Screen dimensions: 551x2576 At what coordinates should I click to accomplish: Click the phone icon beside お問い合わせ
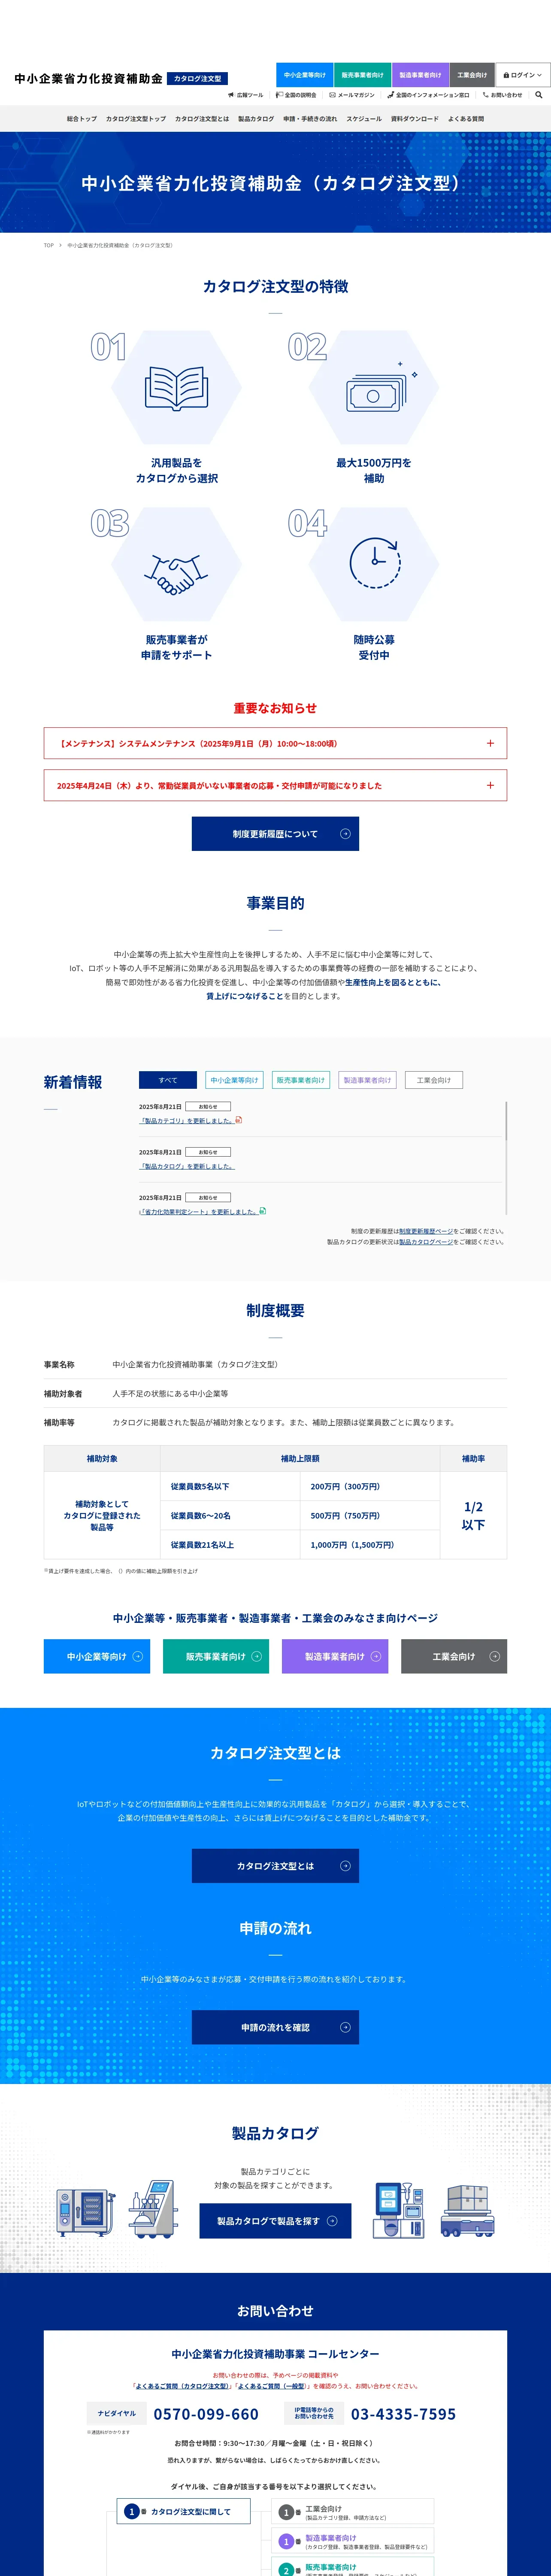pos(486,95)
